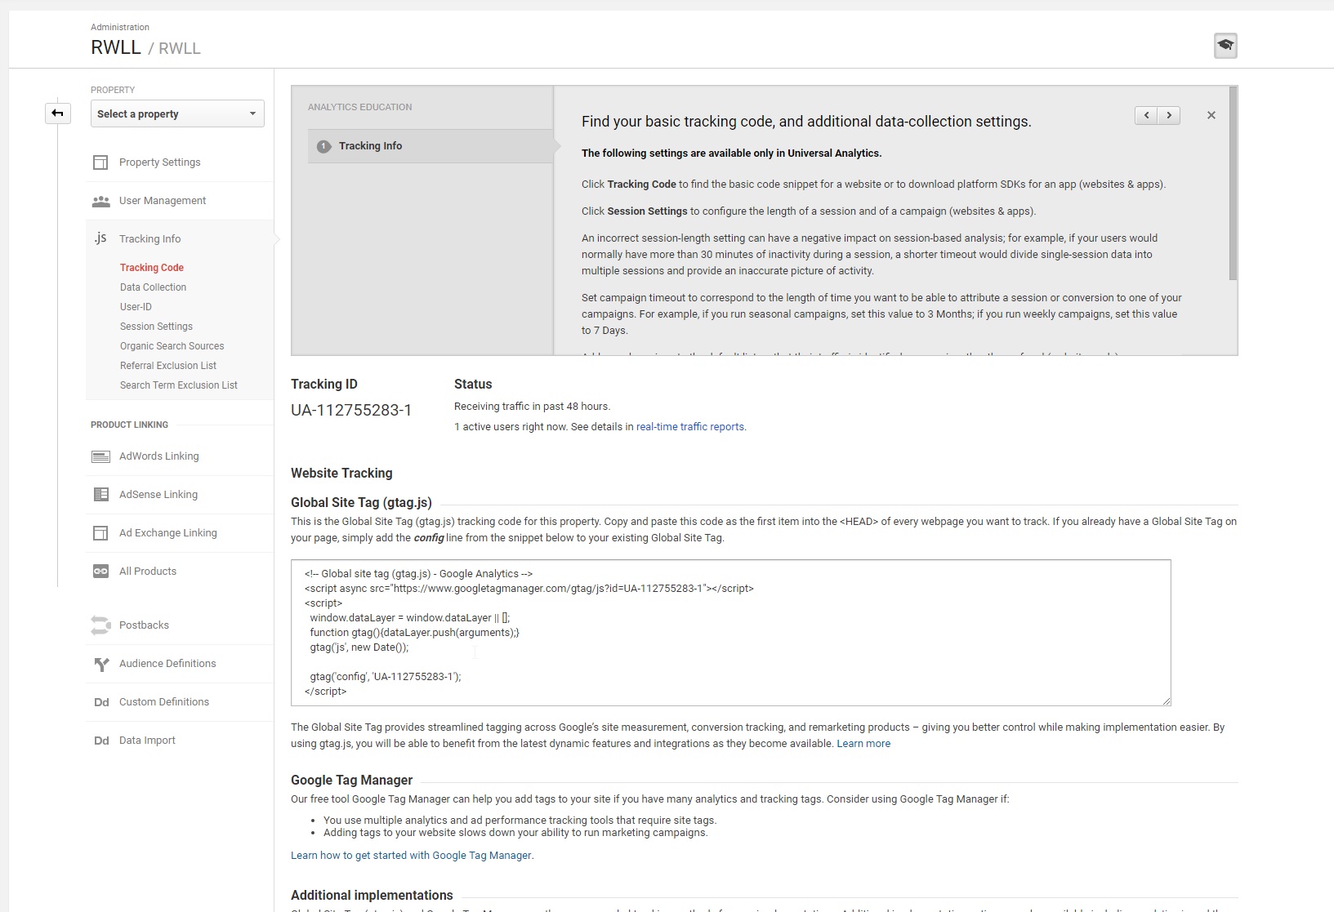Open the Select a property dropdown

pos(177,113)
